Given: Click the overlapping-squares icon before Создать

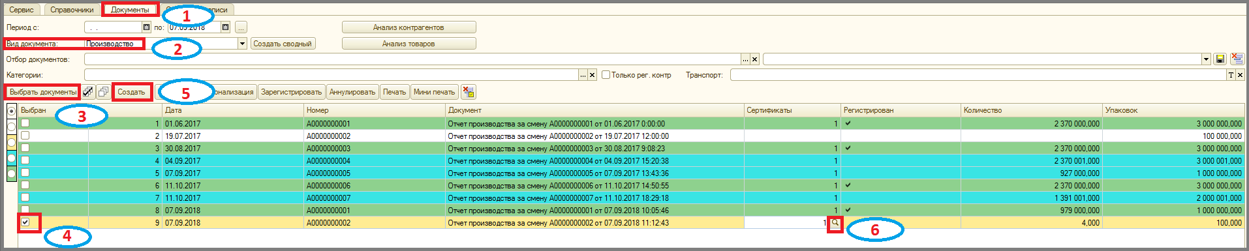Looking at the screenshot, I should [103, 92].
